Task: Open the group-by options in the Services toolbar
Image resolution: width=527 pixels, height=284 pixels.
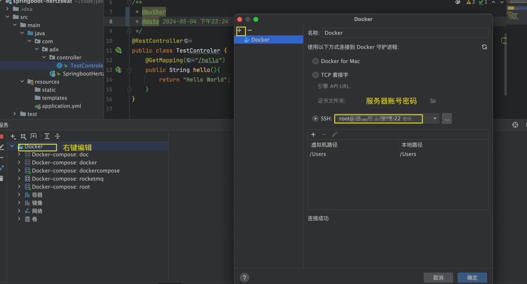Action: 23,136
